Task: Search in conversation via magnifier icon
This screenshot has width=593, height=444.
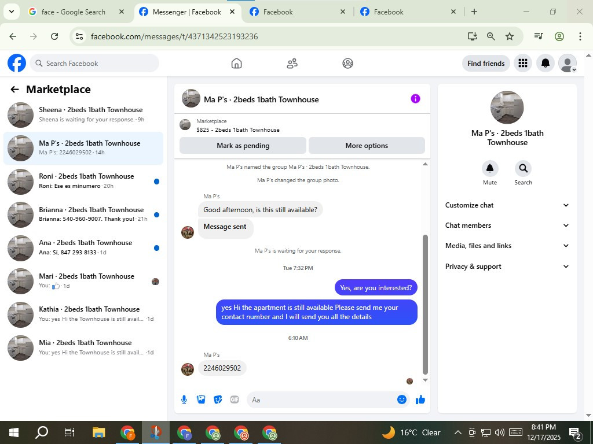Action: point(523,168)
